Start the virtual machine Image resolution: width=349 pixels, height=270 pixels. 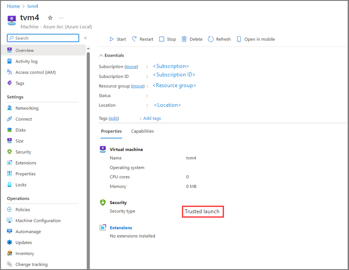[118, 39]
